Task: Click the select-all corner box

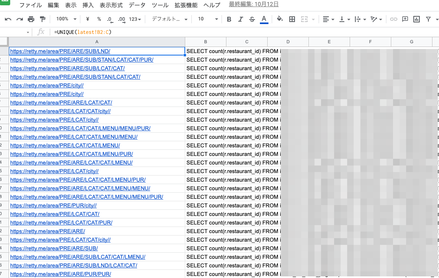Action: click(4, 42)
